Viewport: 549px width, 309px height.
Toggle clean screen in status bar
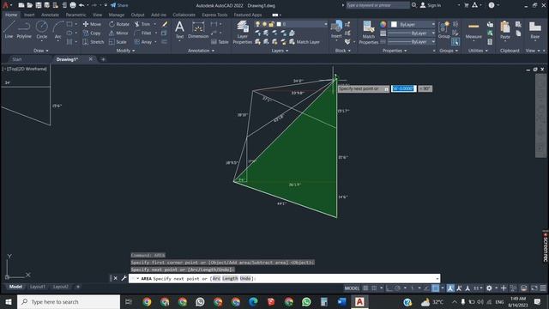tap(534, 288)
